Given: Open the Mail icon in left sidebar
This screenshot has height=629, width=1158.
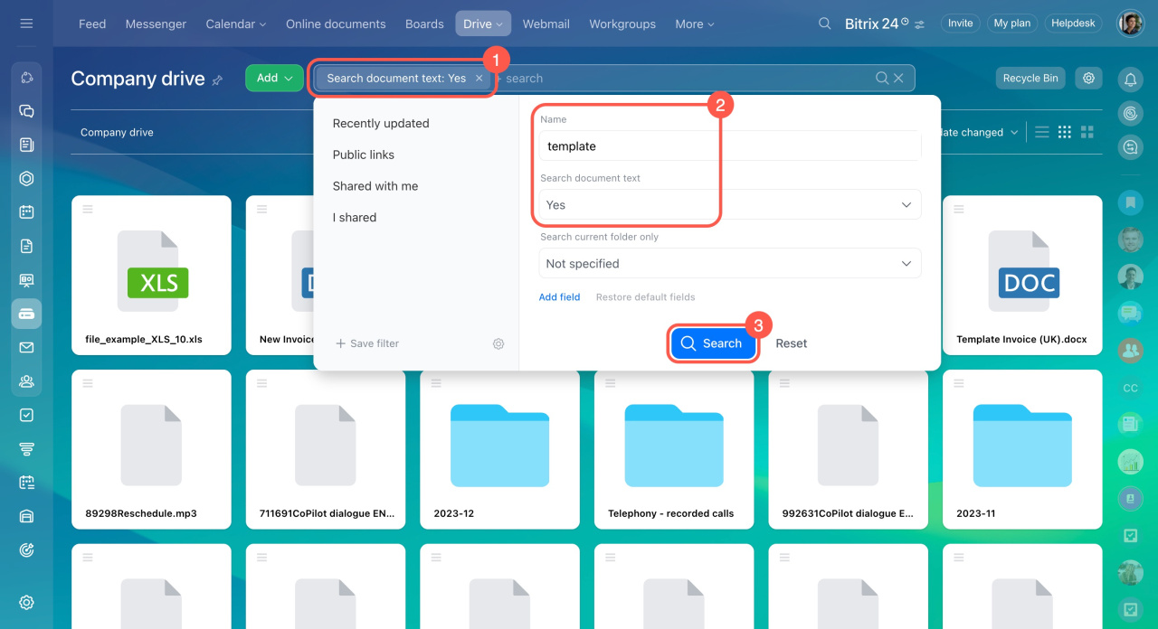Looking at the screenshot, I should pos(26,347).
